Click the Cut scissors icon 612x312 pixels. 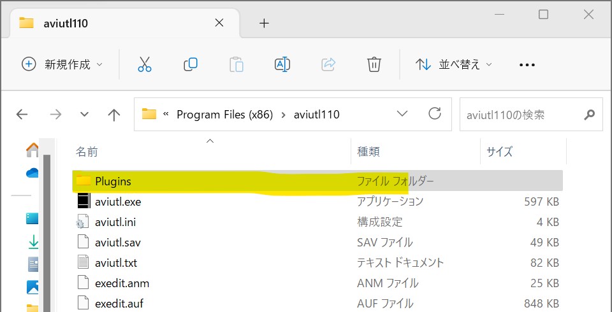145,64
